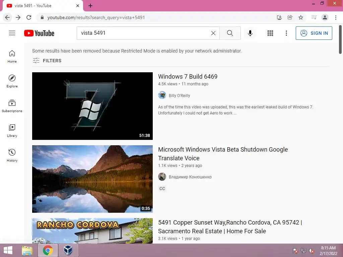Open the YouTube hamburger guide menu
Screen dimensions: 343x257
click(x=12, y=33)
